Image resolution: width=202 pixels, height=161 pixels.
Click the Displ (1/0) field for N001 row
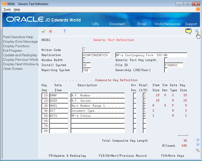pyautogui.click(x=144, y=105)
